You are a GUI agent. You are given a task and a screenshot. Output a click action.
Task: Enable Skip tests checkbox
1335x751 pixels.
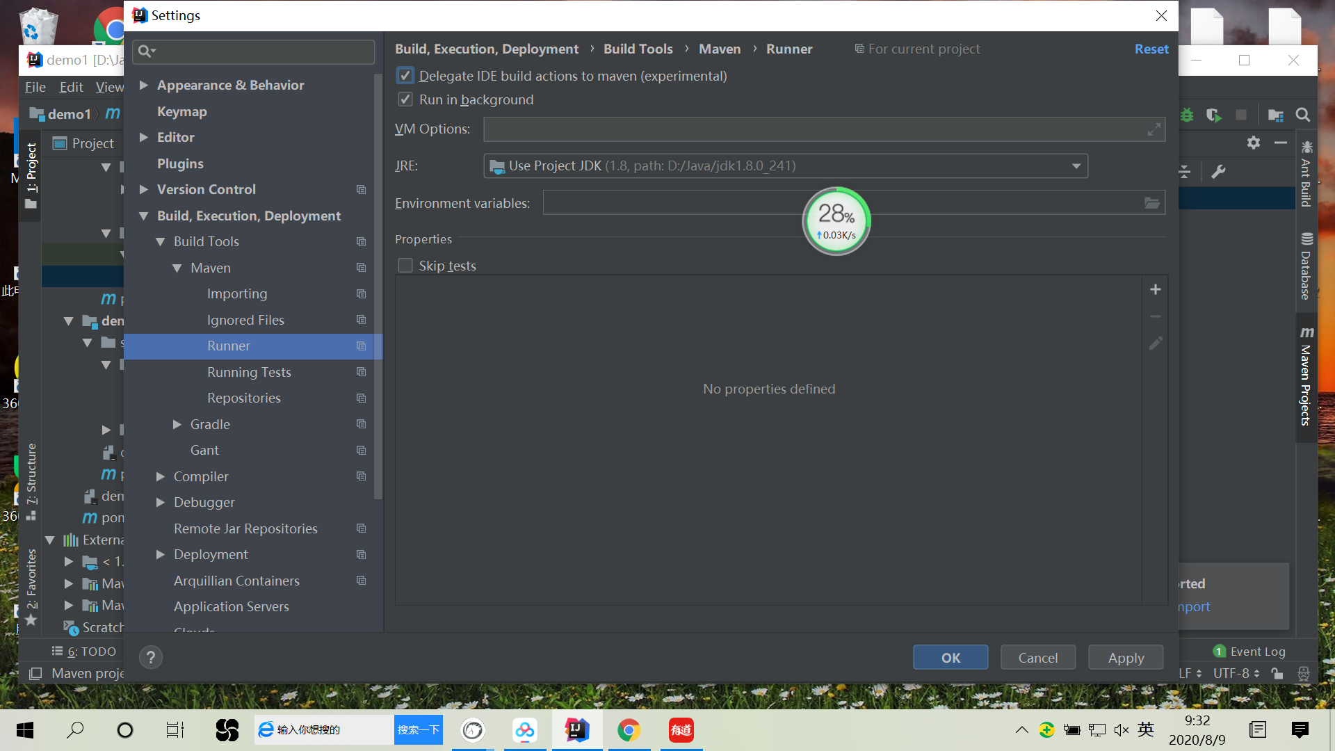click(x=405, y=266)
